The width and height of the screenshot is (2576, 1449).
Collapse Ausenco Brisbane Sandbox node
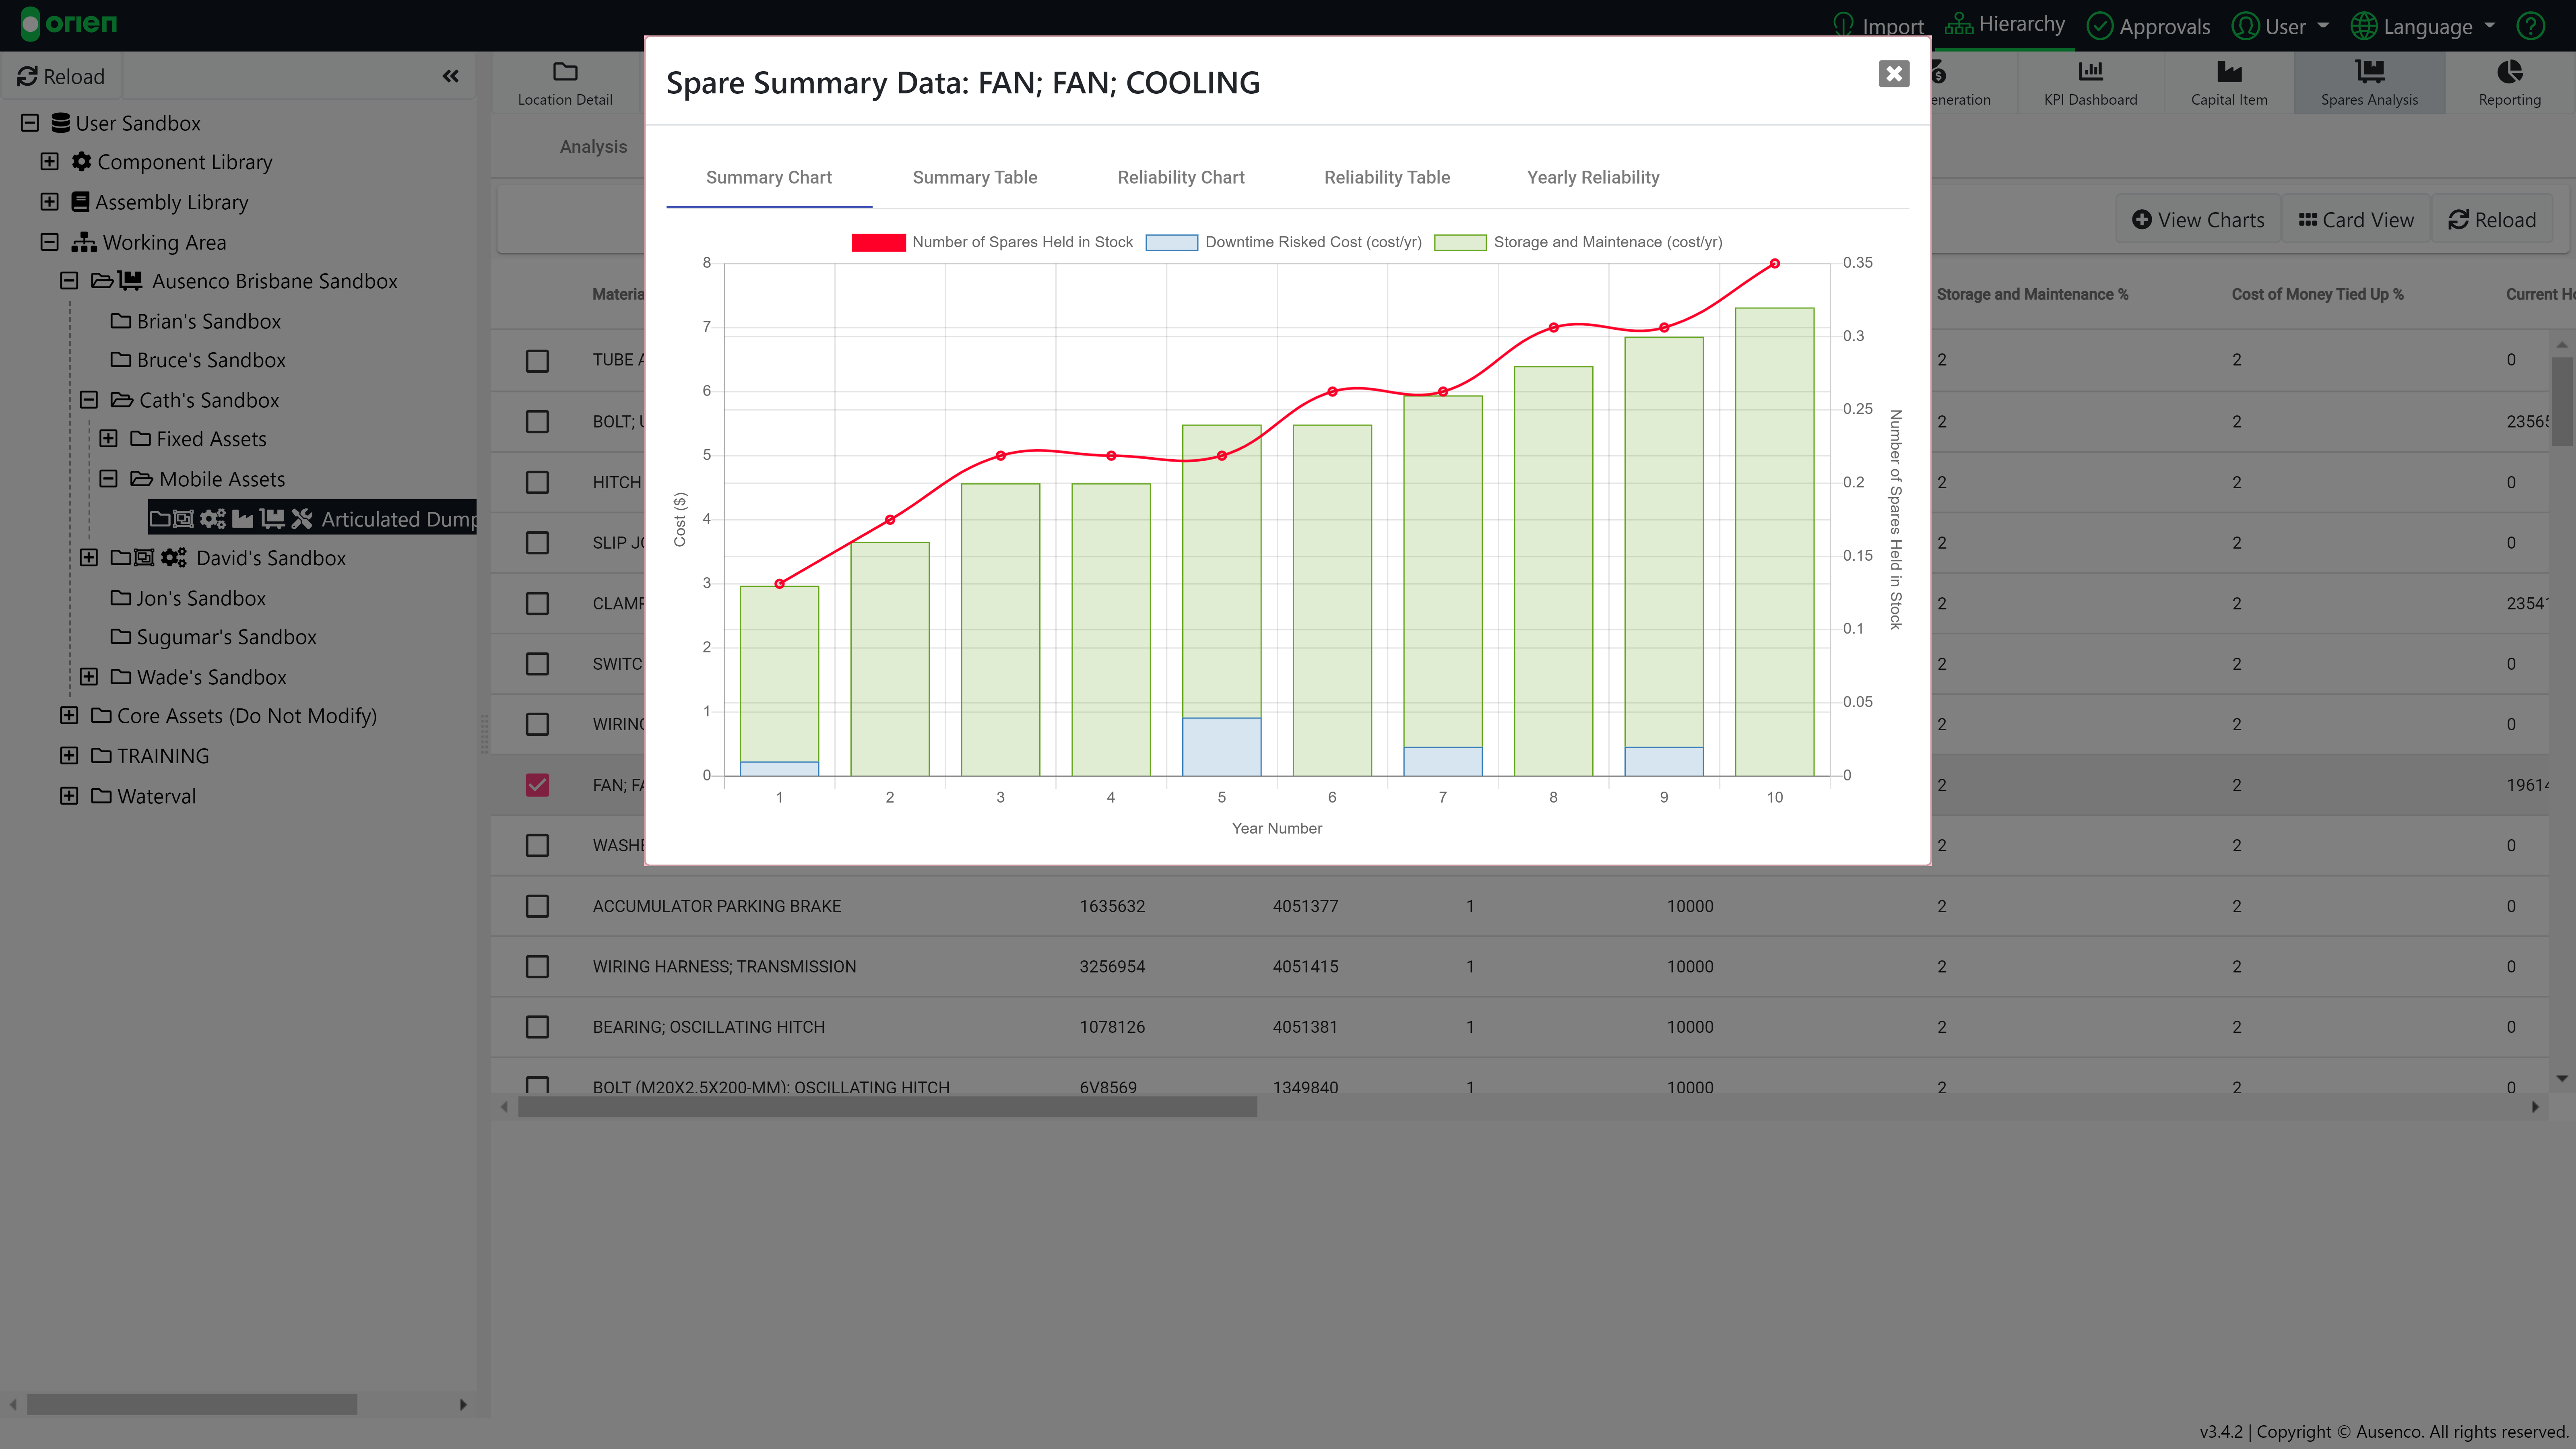coord(69,280)
